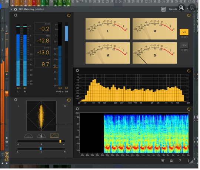The height and width of the screenshot is (170, 200).
Task: Open the shopping cart icon in footer
Action: [x=163, y=161]
